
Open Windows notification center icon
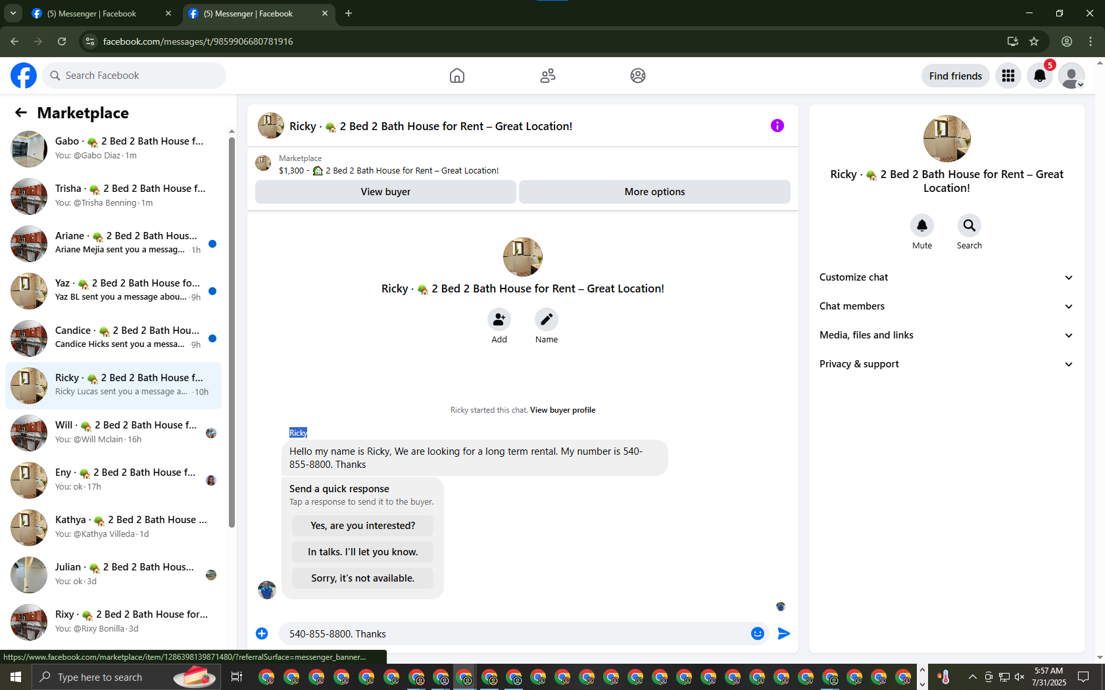pos(1083,677)
